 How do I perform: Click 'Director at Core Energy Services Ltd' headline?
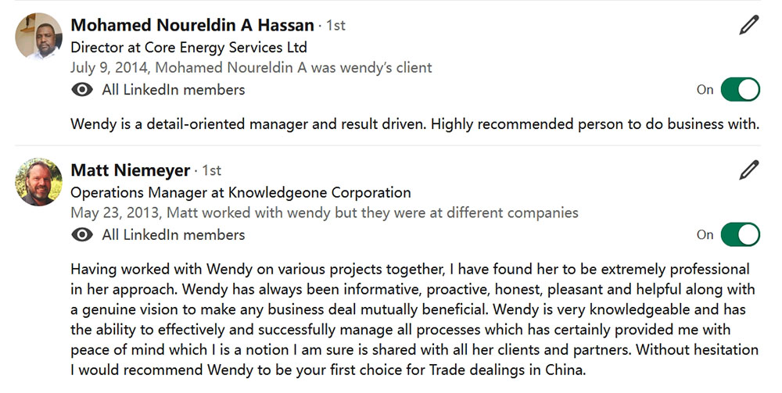click(x=188, y=48)
